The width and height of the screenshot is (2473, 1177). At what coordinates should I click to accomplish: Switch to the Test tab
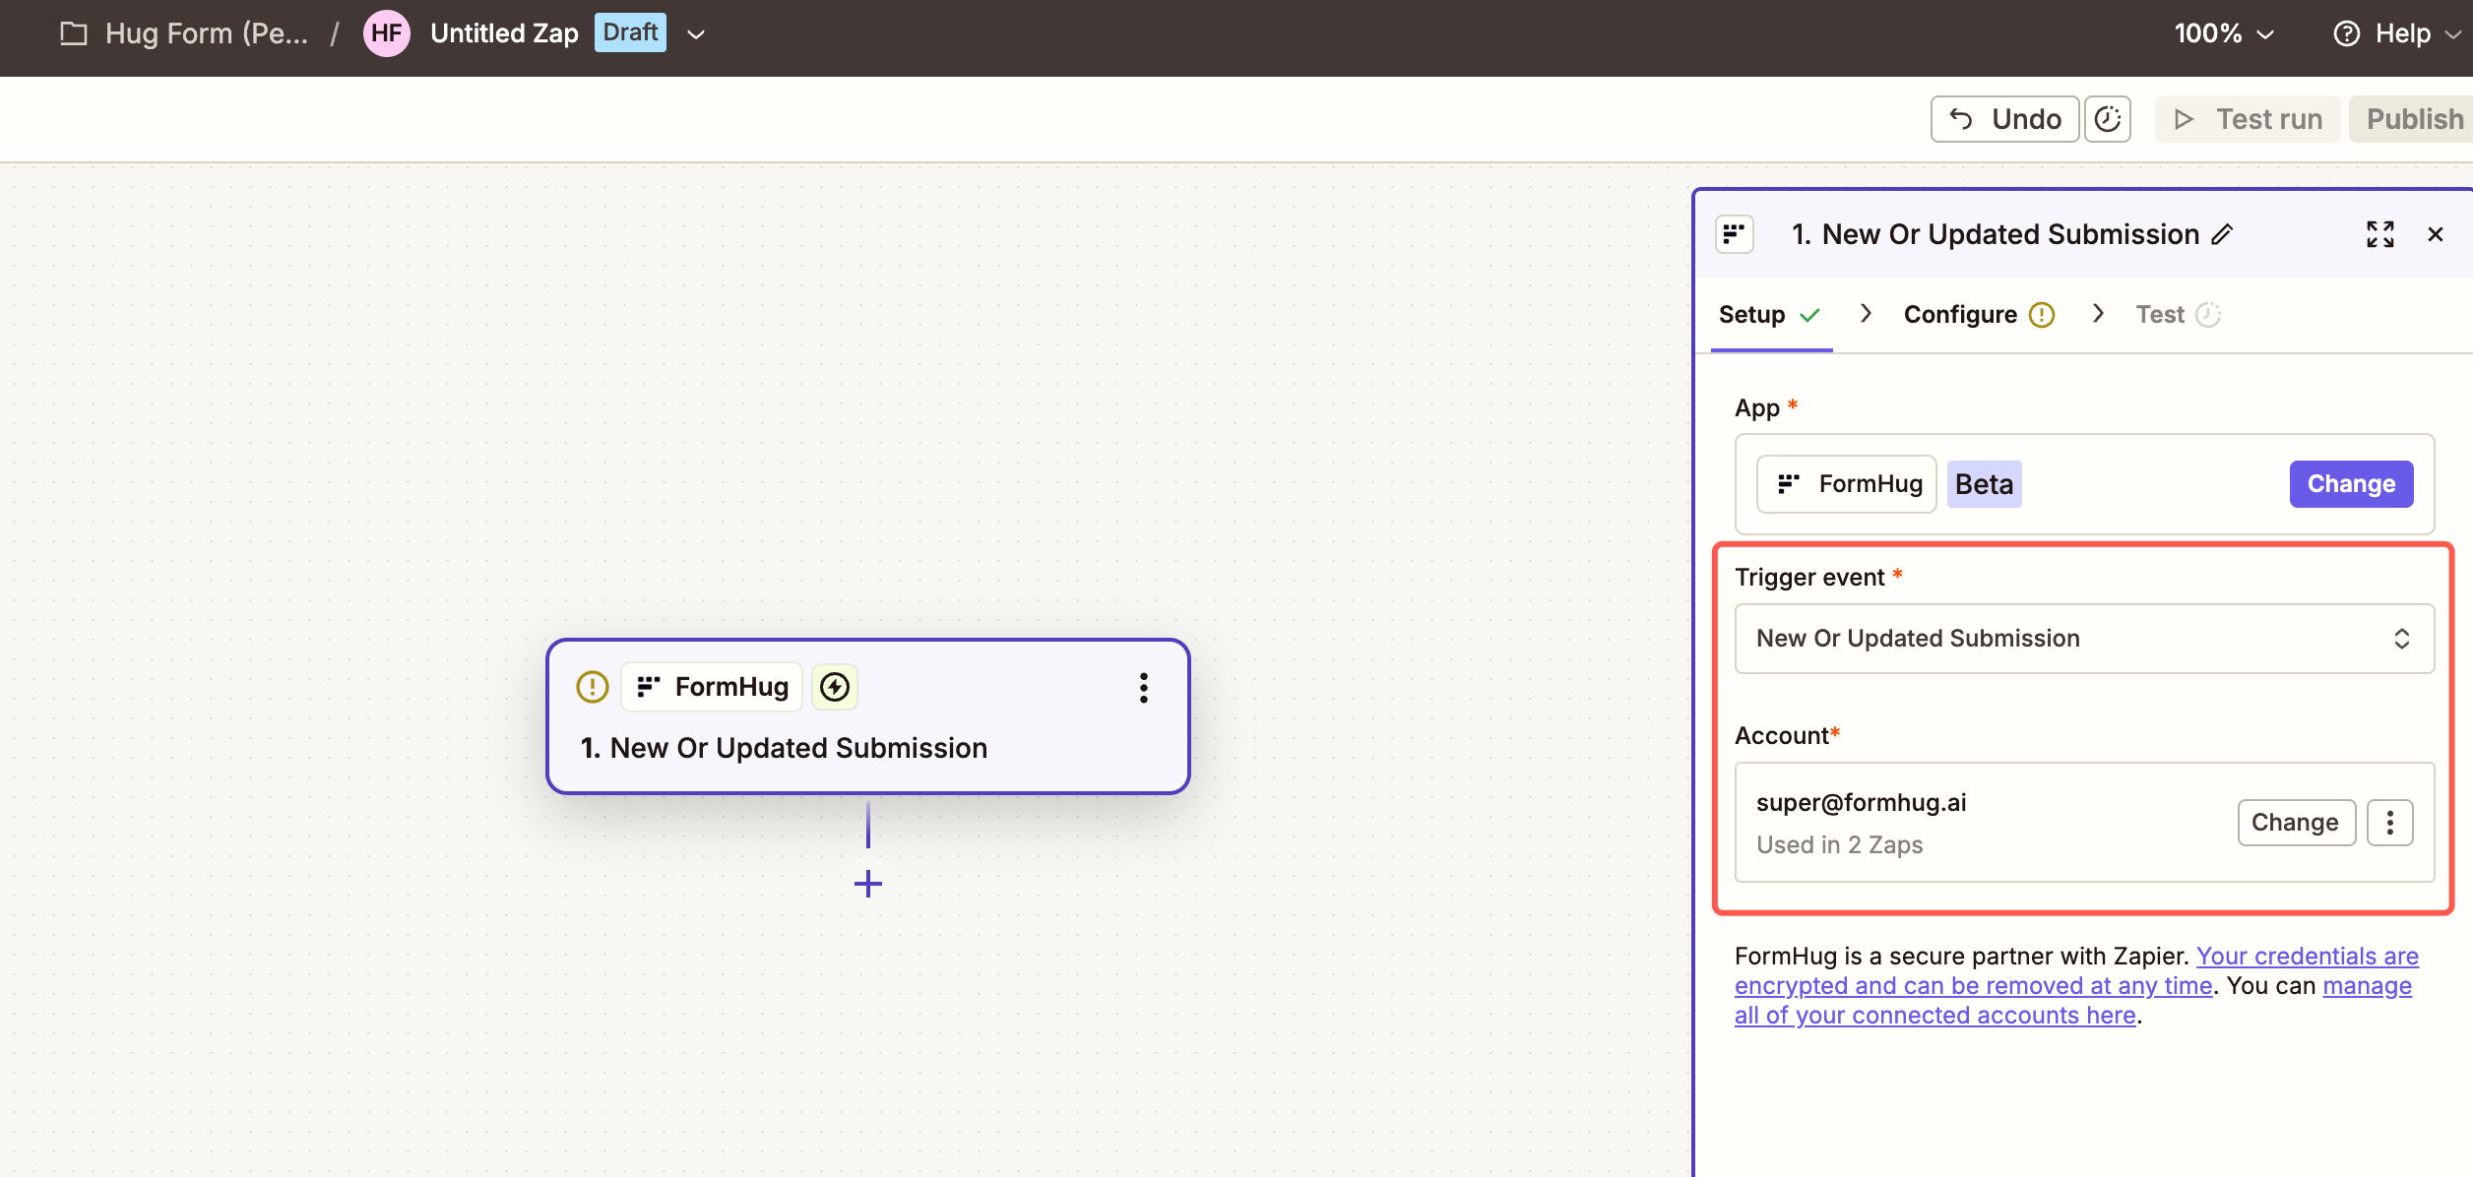click(x=2178, y=315)
